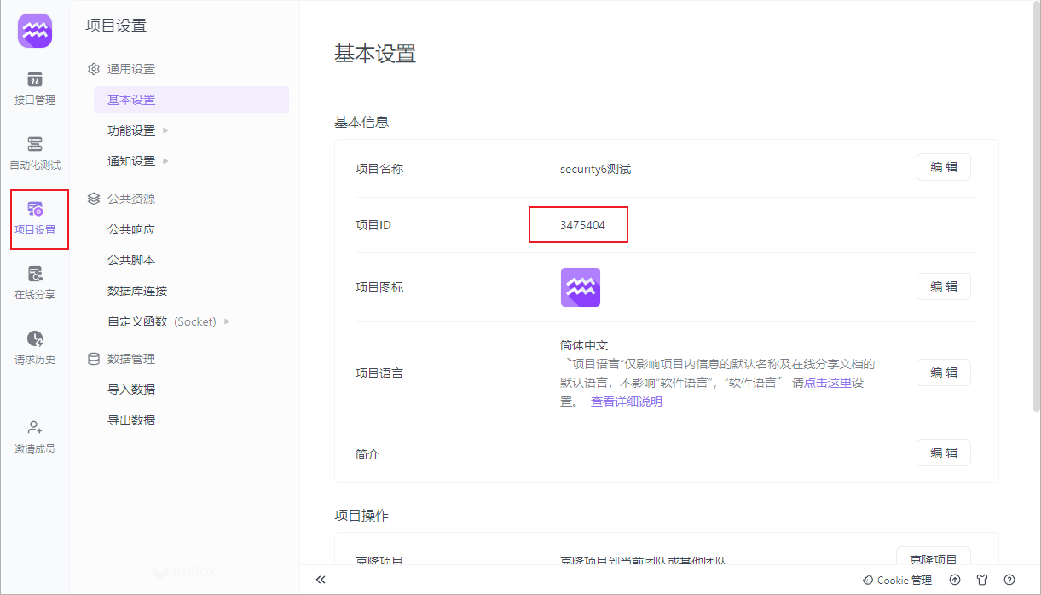Viewport: 1041px width, 595px height.
Task: Click project ID value 3475404
Action: tap(583, 225)
